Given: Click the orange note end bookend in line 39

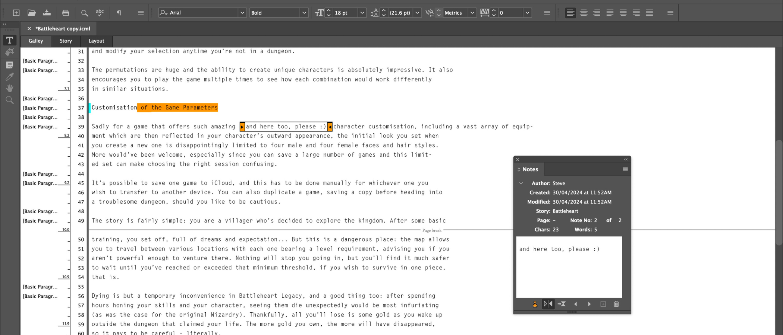Looking at the screenshot, I should (330, 127).
